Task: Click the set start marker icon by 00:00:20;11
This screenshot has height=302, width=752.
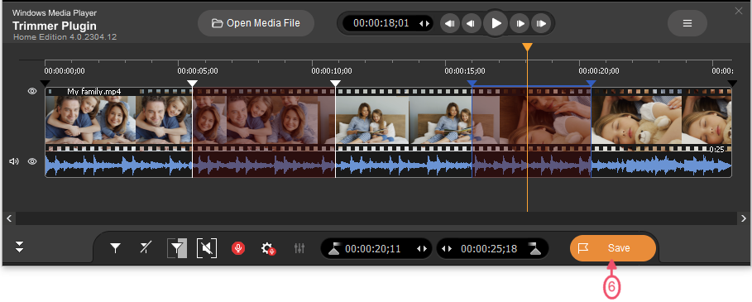Action: 333,248
